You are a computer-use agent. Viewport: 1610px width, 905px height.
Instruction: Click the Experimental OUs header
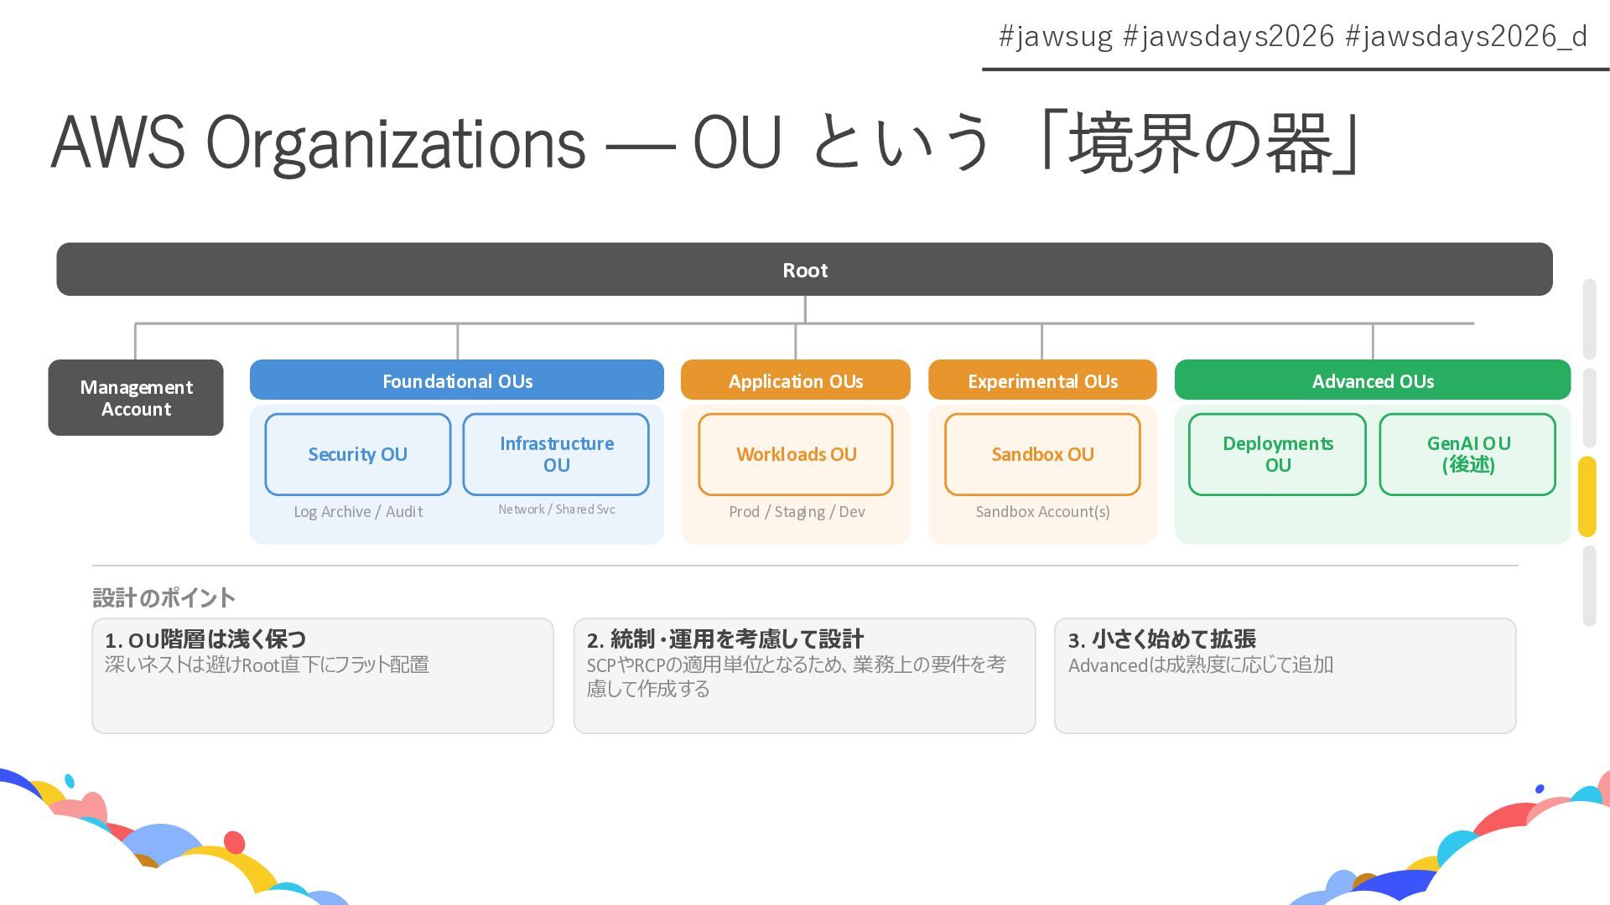[1042, 381]
